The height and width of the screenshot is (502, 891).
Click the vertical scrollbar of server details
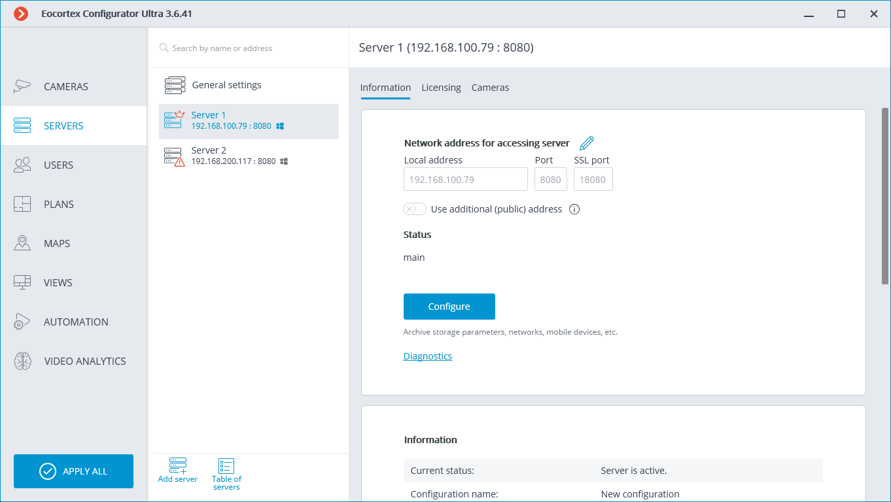point(885,196)
